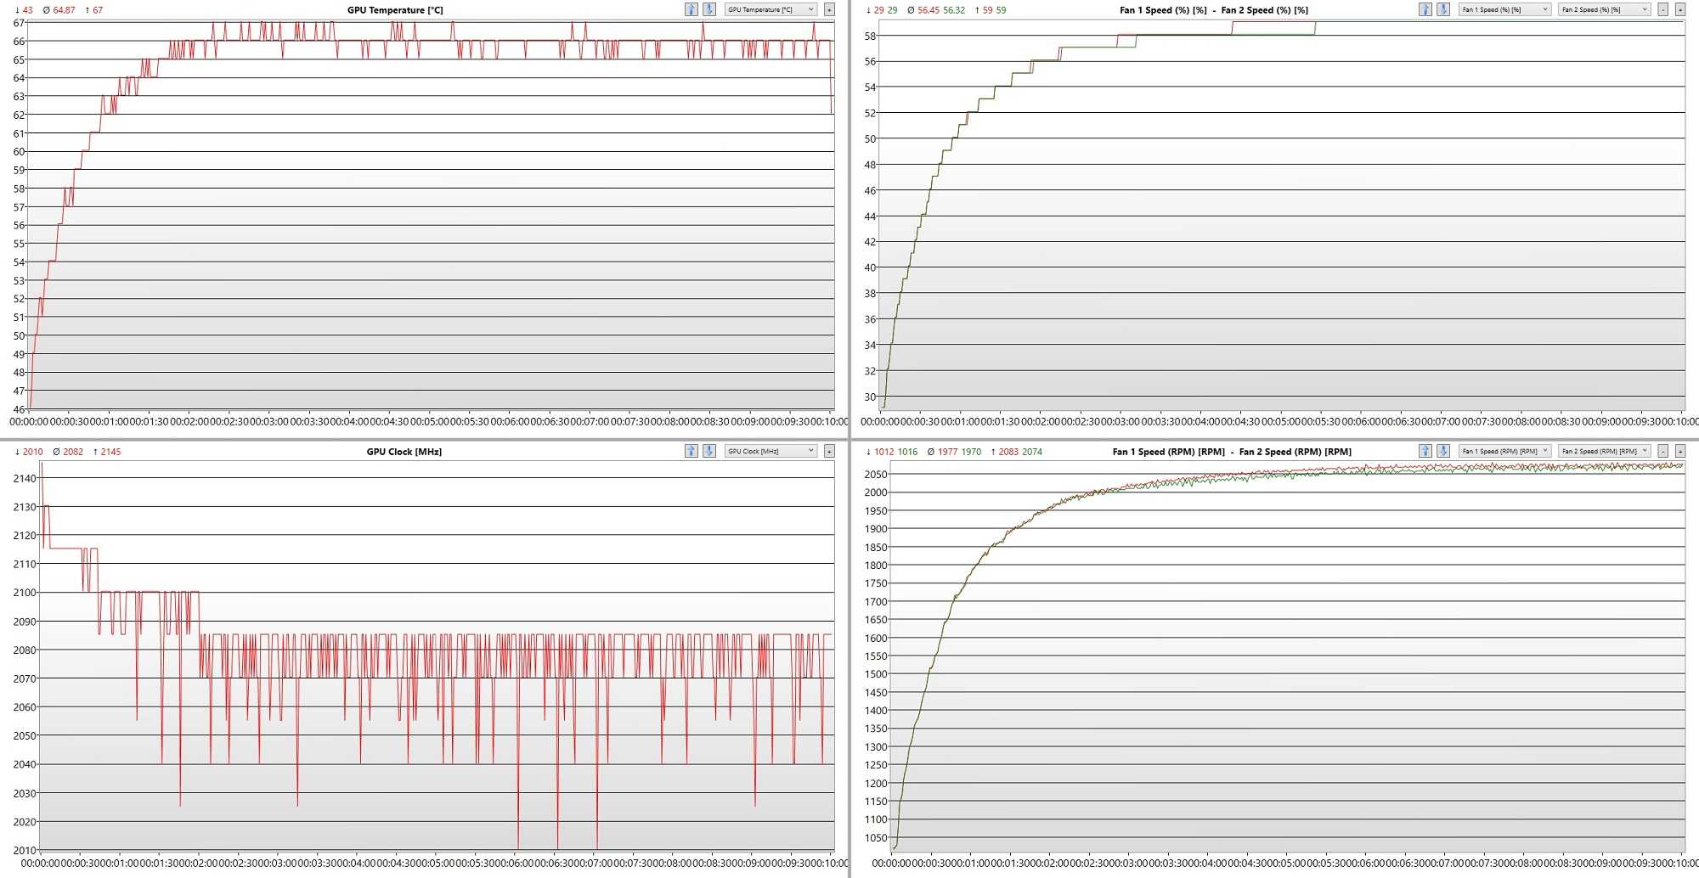Open the Fan 2 Speed (RPM) dropdown
The height and width of the screenshot is (878, 1699).
coord(1605,451)
